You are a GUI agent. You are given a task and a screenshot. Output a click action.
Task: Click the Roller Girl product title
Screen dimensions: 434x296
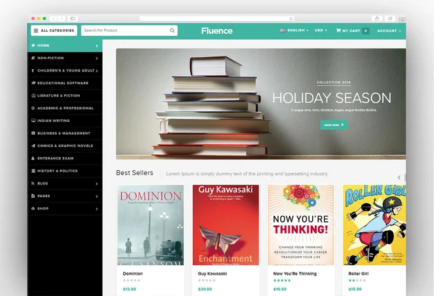coord(359,274)
